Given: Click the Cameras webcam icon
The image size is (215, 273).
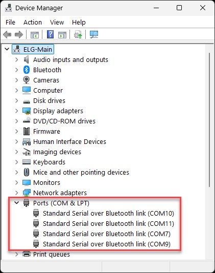Looking at the screenshot, I should [27, 80].
